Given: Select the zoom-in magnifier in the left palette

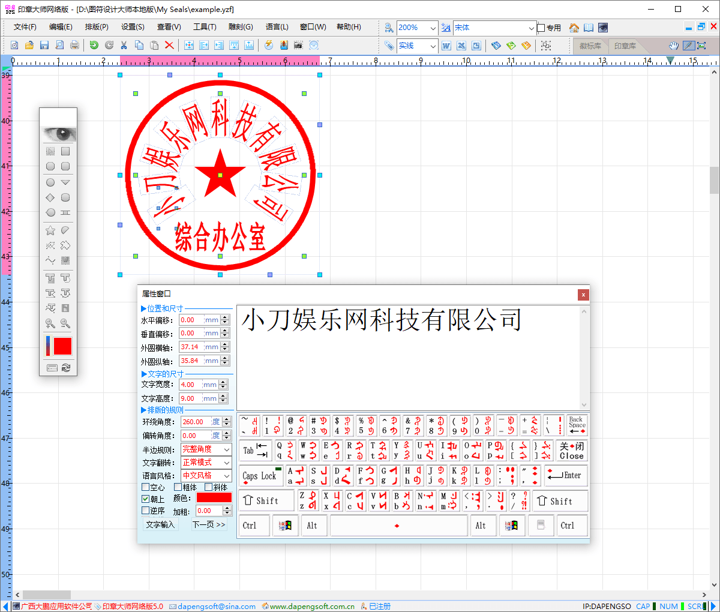Looking at the screenshot, I should point(52,323).
